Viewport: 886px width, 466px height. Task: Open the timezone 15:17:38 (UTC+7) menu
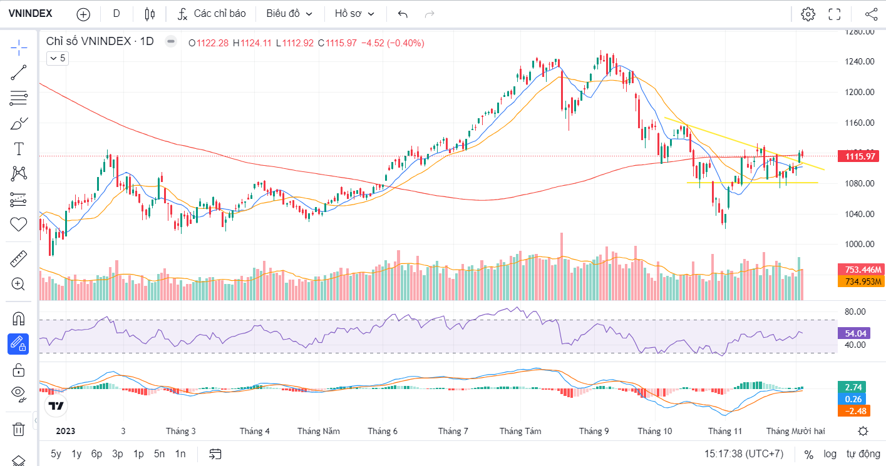pyautogui.click(x=743, y=453)
